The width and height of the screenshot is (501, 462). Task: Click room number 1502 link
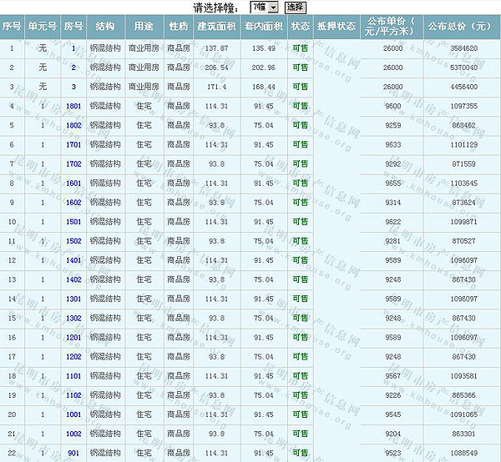(73, 241)
